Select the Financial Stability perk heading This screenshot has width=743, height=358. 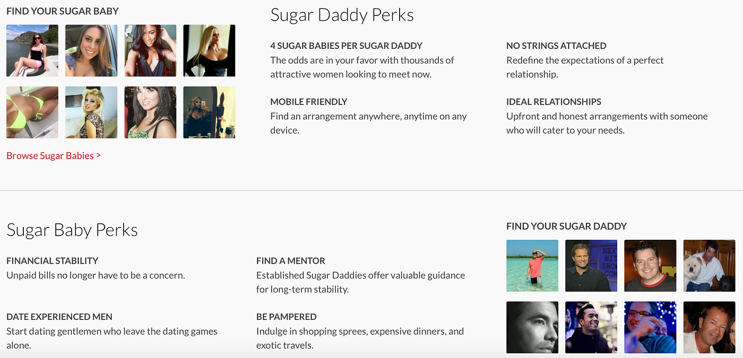click(x=53, y=261)
